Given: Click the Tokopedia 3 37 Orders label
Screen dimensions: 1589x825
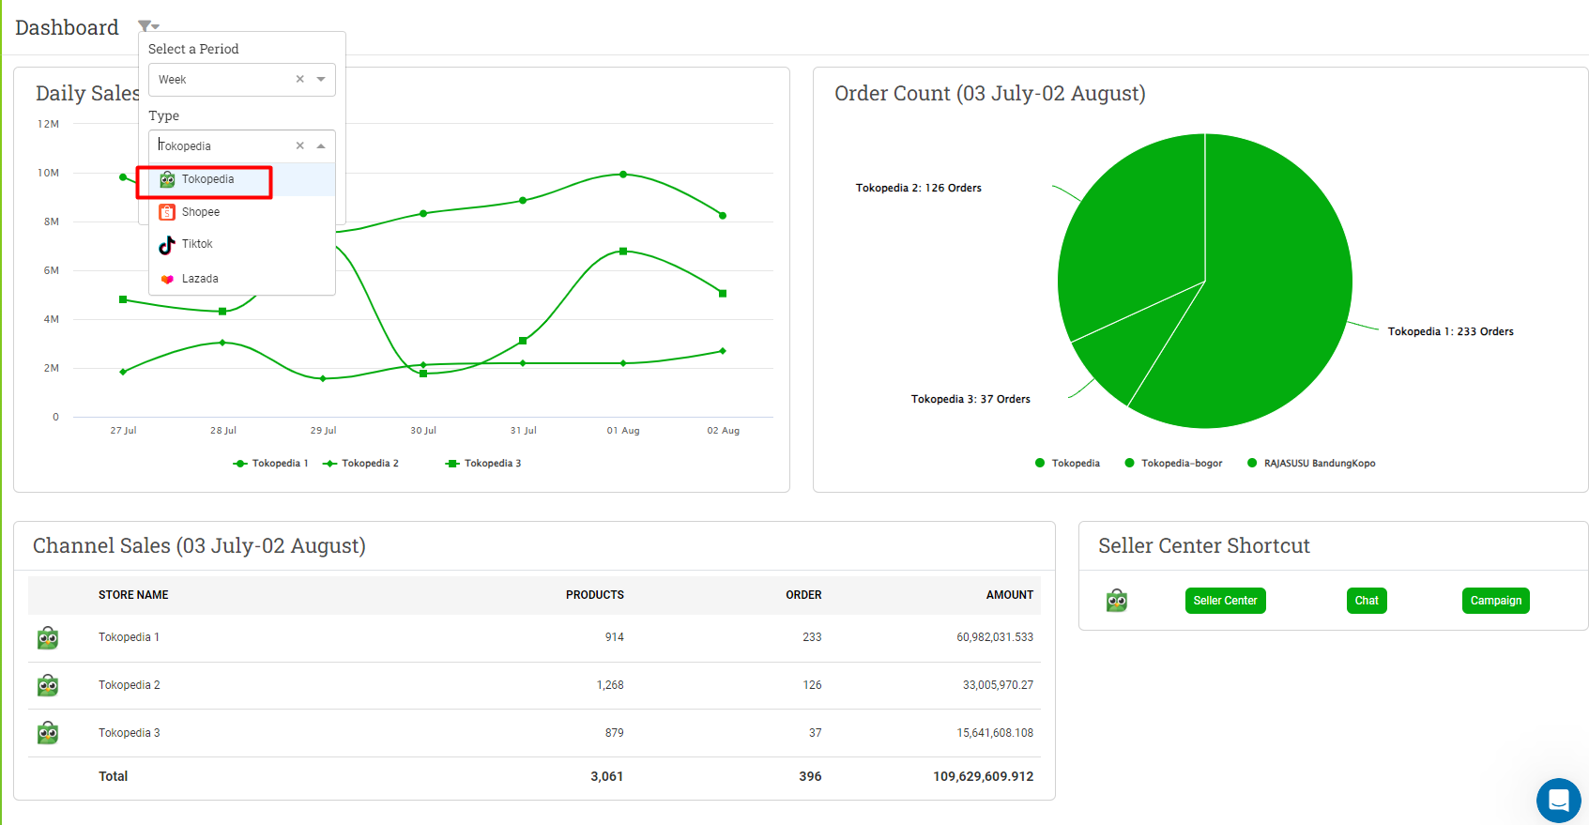Looking at the screenshot, I should point(970,399).
